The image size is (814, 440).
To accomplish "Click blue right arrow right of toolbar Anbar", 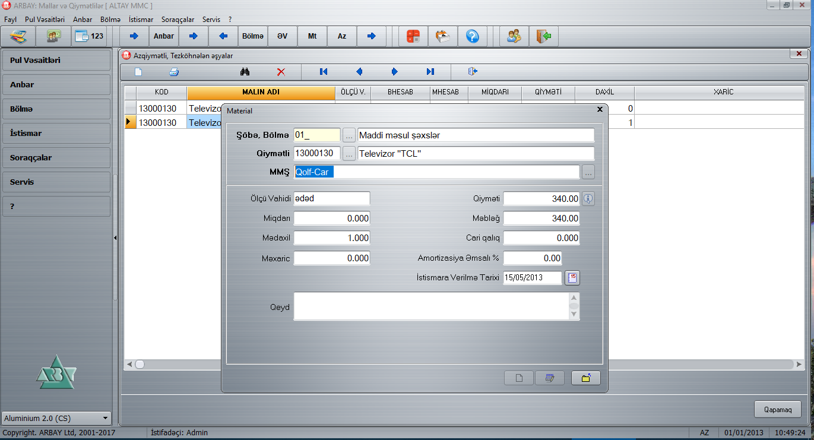I will click(x=194, y=36).
